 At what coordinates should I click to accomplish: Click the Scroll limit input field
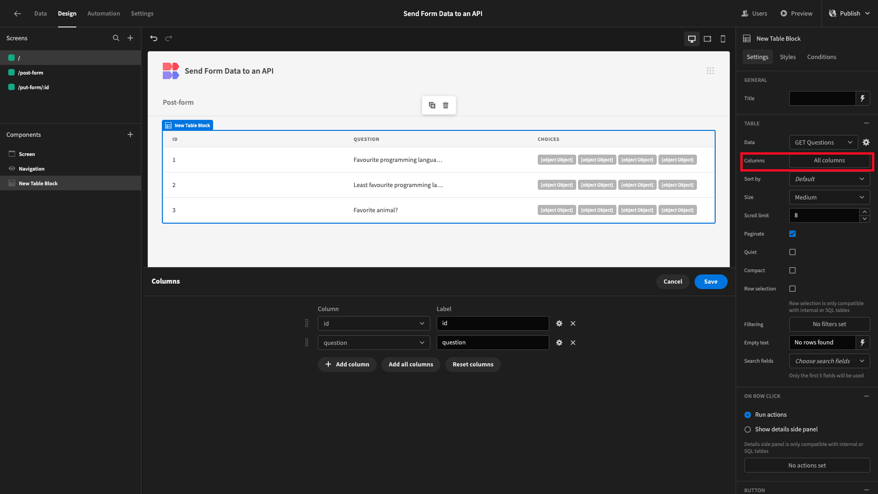pyautogui.click(x=824, y=215)
